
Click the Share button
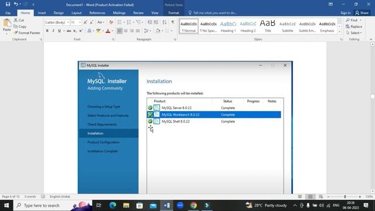362,13
